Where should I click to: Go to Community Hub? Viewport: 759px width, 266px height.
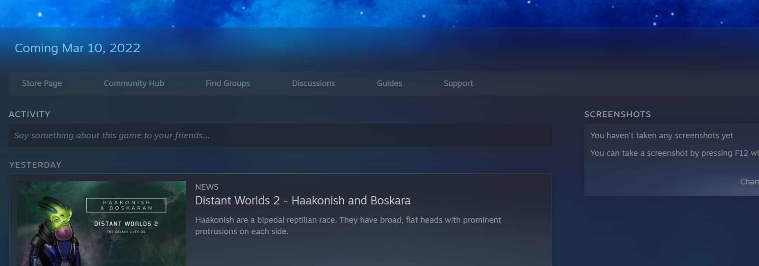click(134, 83)
